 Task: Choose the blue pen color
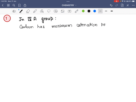(95, 11)
